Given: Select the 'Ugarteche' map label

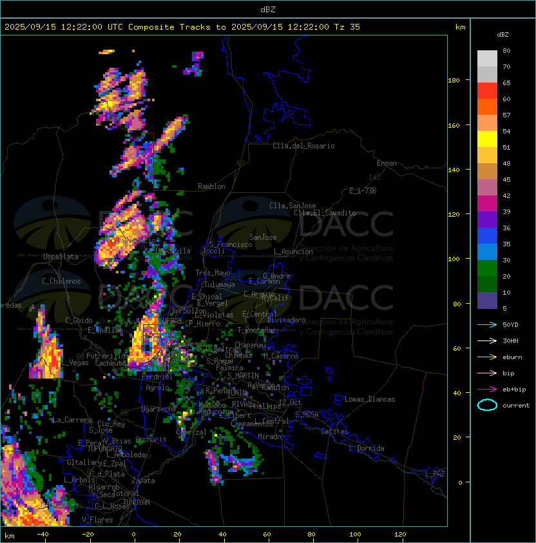Looking at the screenshot, I should 159,409.
